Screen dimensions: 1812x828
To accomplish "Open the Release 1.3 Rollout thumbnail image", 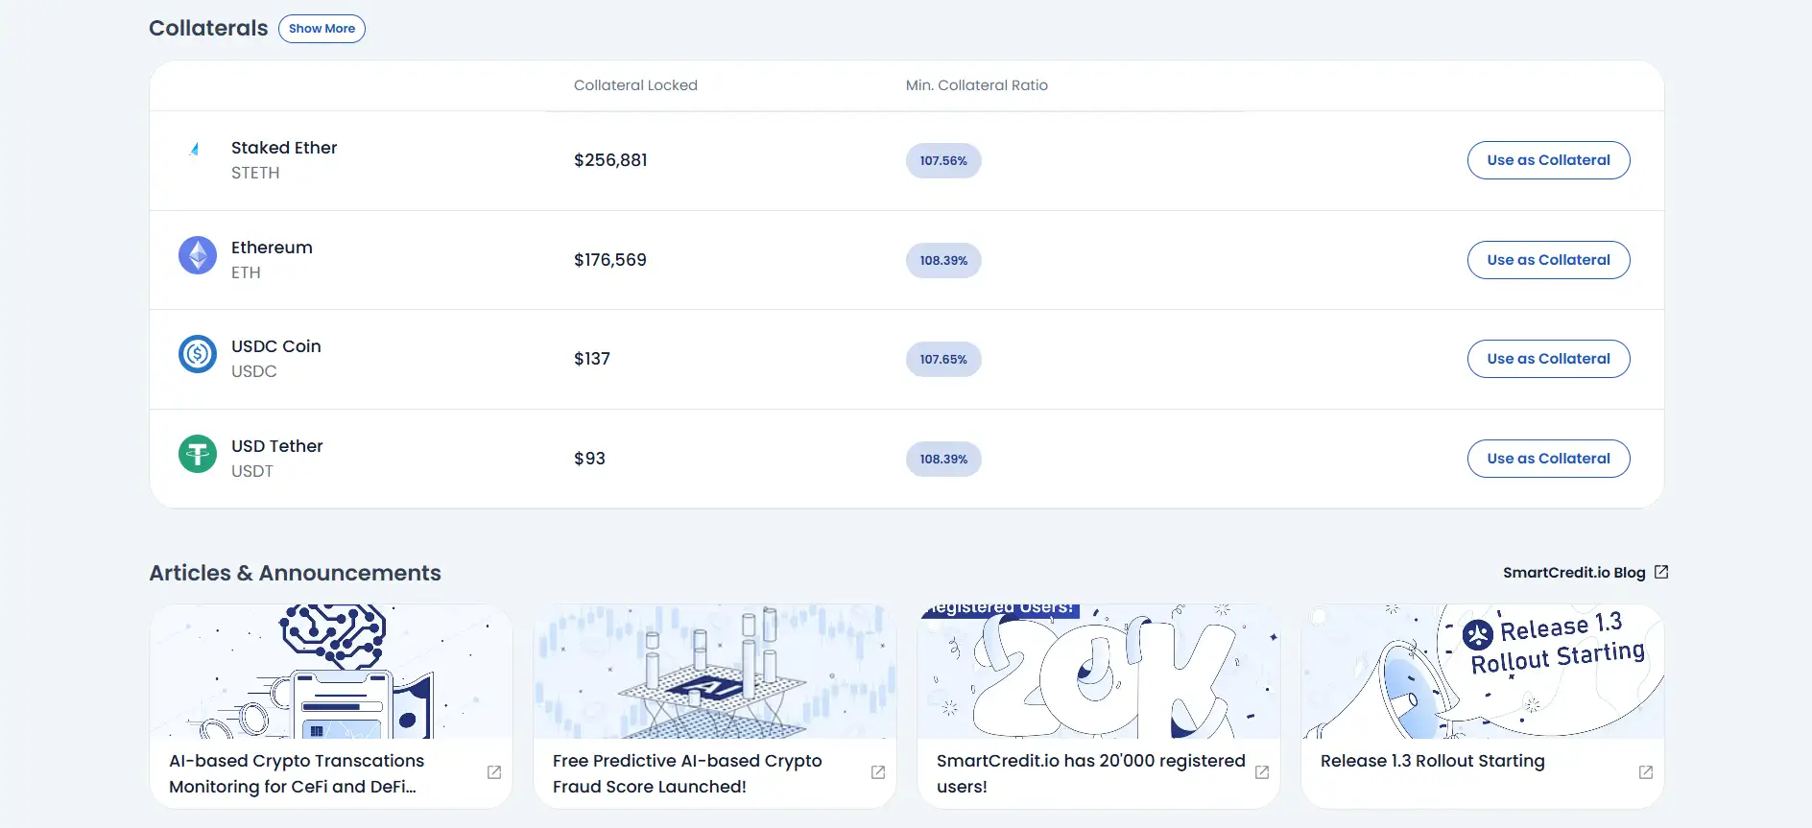I will tap(1482, 672).
